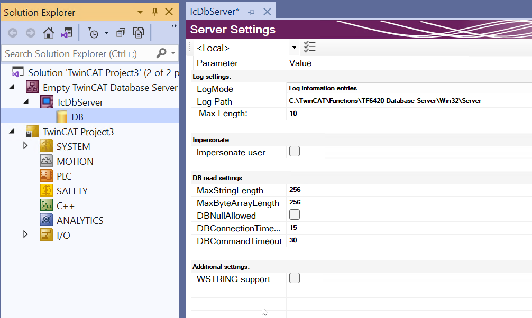Enable the DBNullAllowed checkbox
This screenshot has width=532, height=318.
(x=295, y=214)
